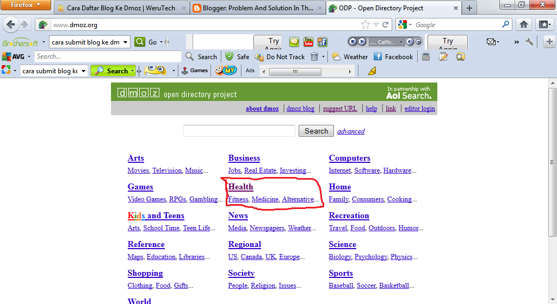Open the Kids and Teens category

click(x=156, y=216)
